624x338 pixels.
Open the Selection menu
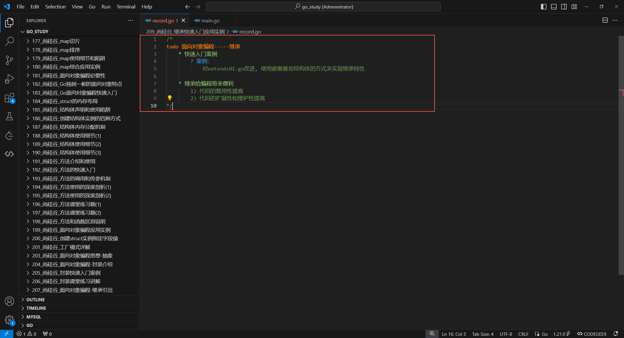pos(55,6)
